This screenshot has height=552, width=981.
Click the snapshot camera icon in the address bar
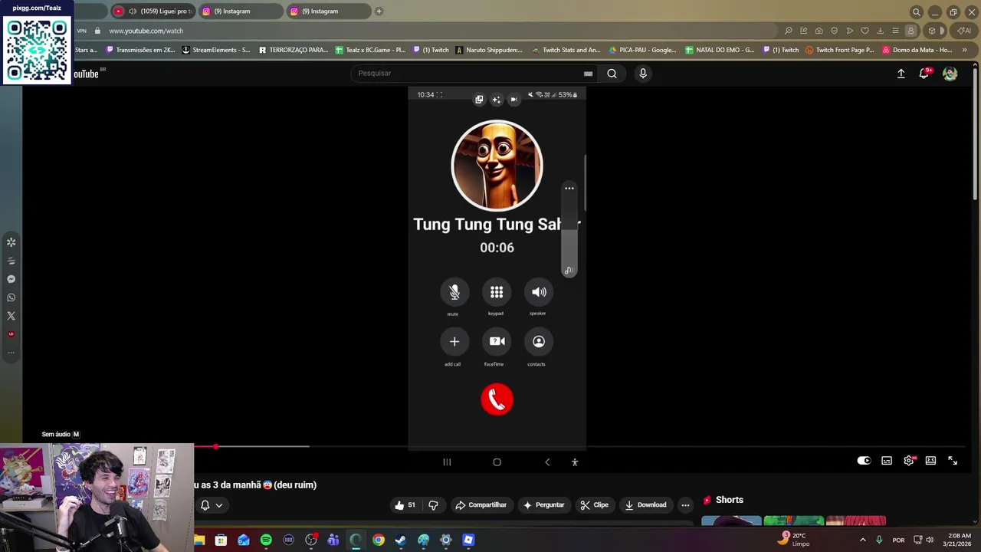[x=819, y=31]
